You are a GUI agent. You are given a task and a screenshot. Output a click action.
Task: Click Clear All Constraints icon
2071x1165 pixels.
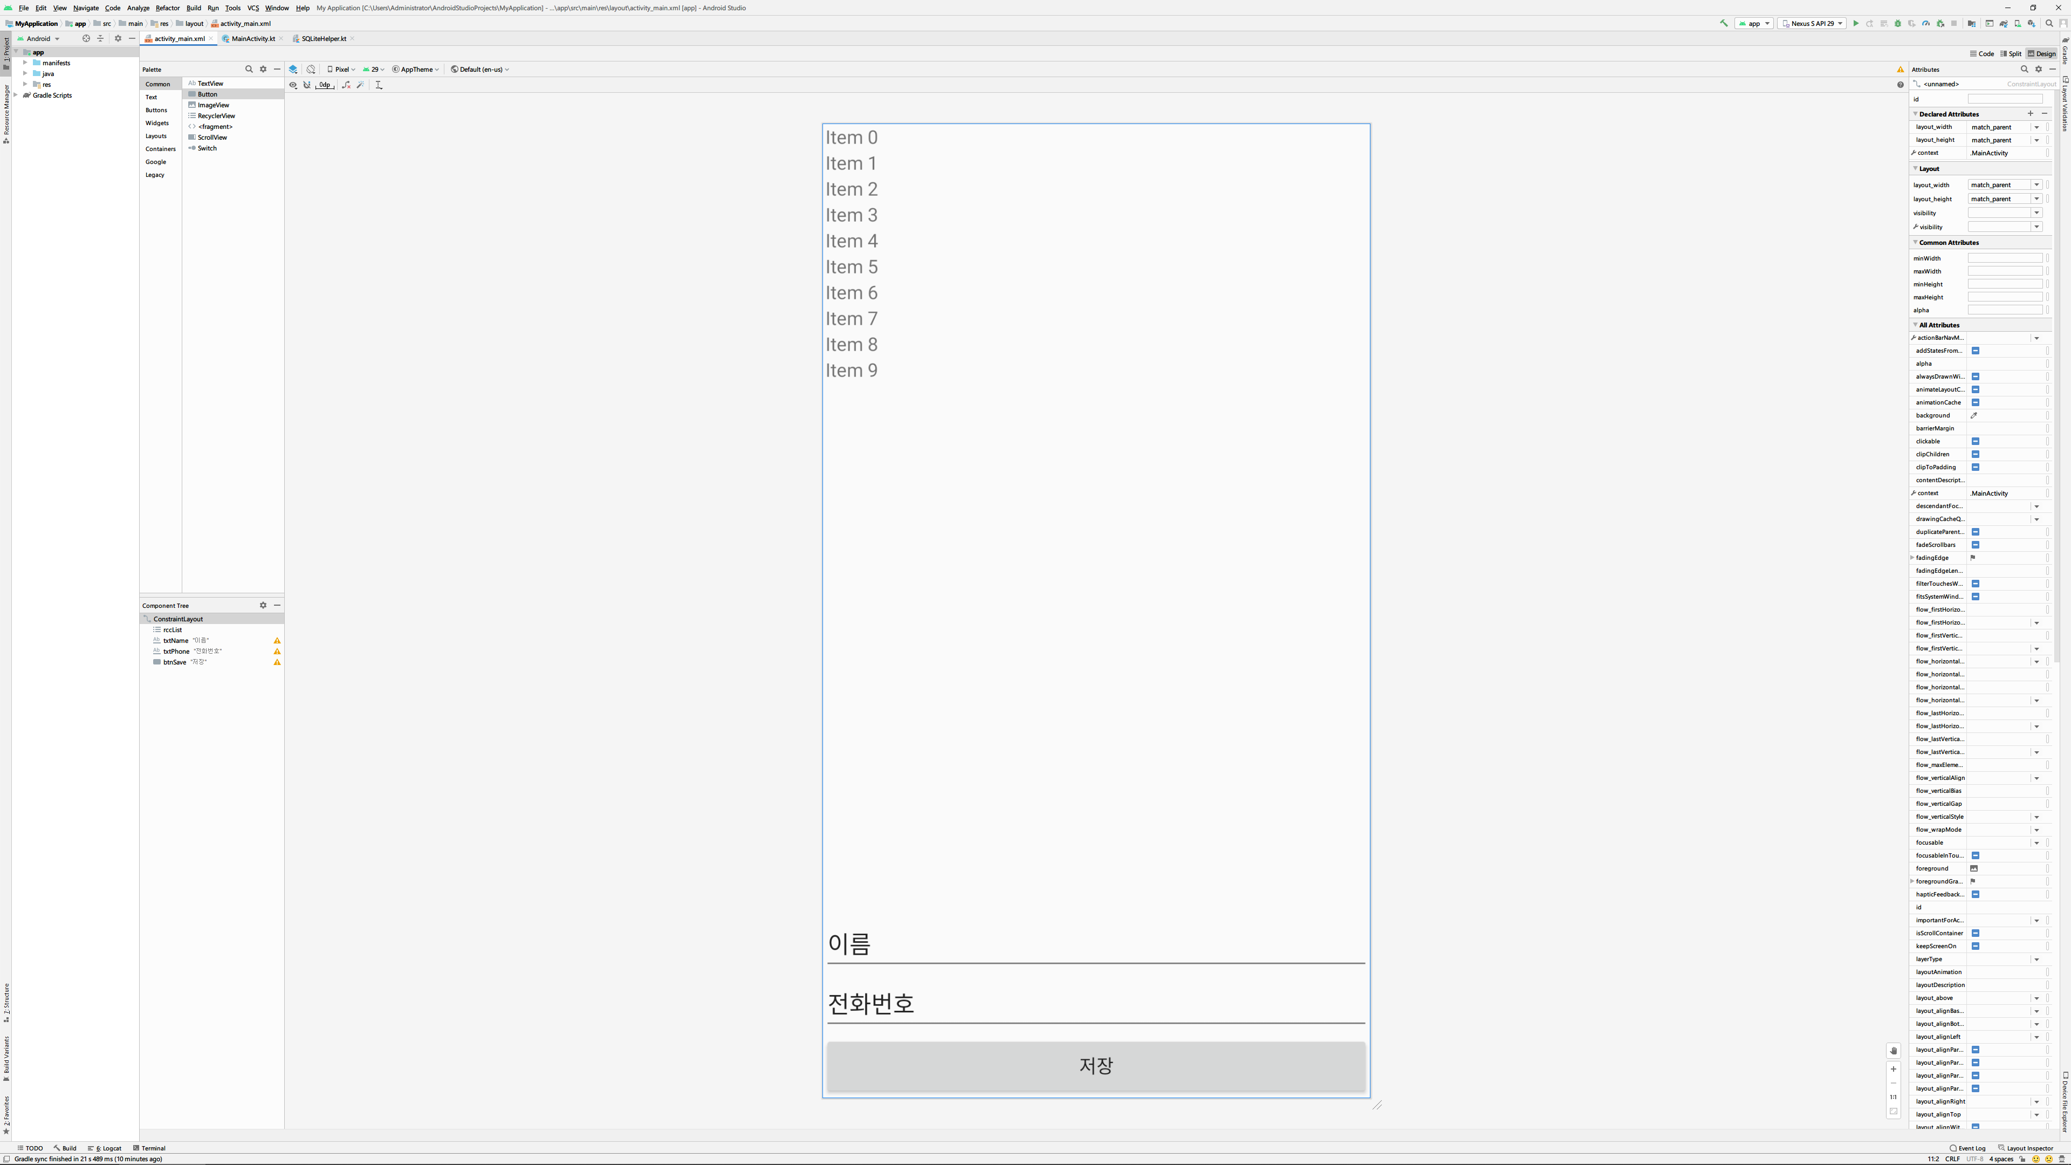click(346, 85)
